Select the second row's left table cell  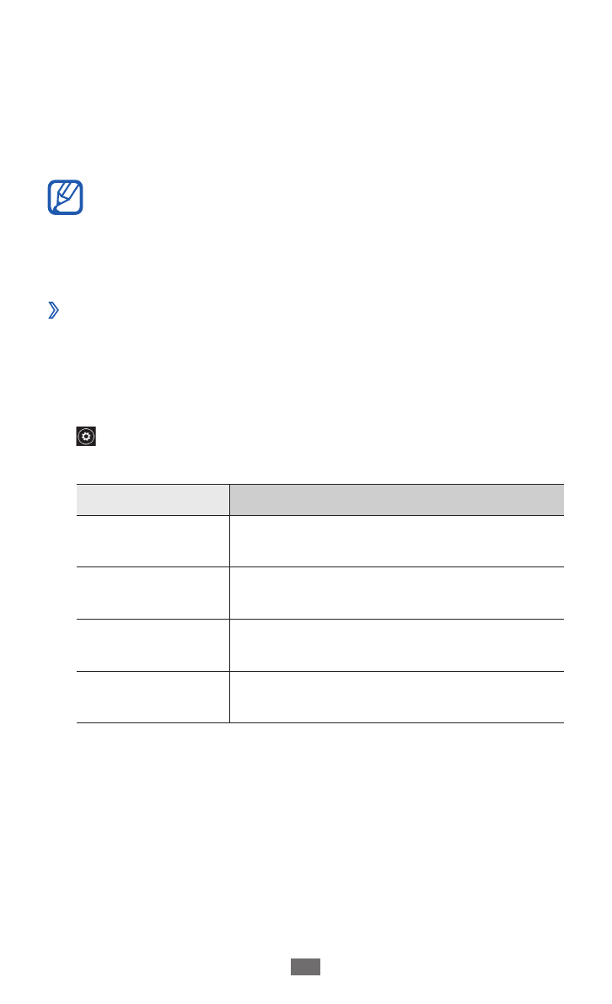click(153, 593)
